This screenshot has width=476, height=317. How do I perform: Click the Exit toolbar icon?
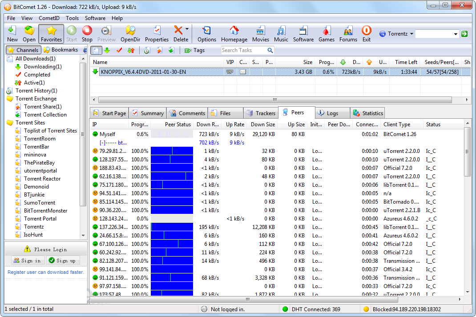(x=367, y=33)
